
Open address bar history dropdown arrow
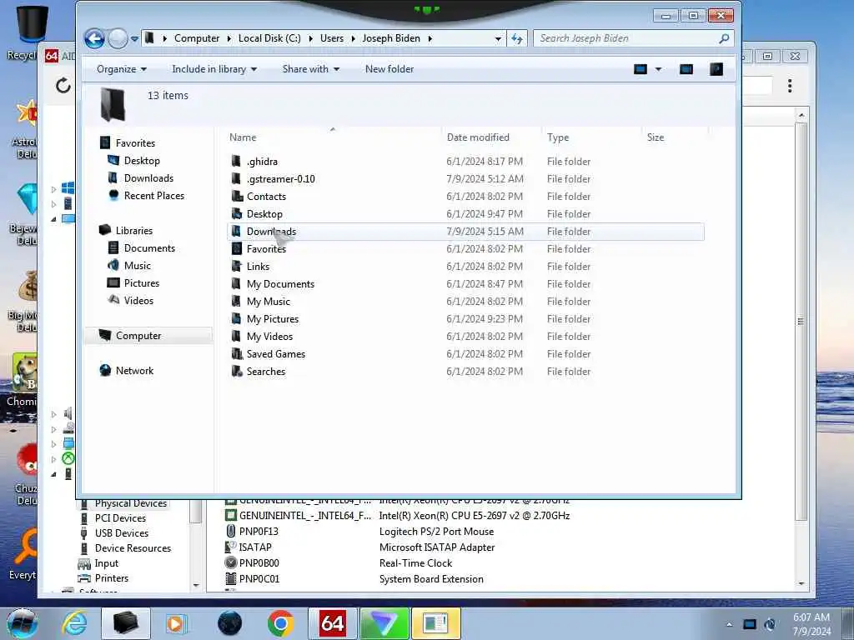click(498, 38)
